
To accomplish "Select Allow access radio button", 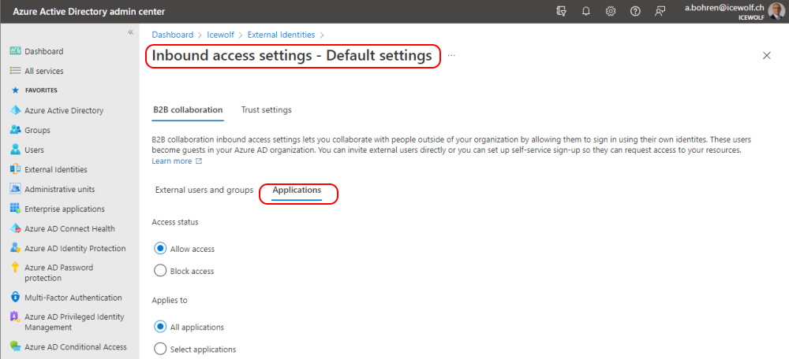I will tap(160, 249).
